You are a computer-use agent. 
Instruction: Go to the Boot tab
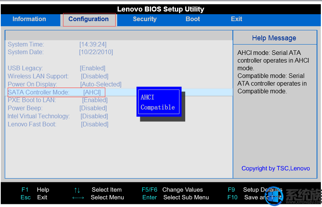coord(193,19)
